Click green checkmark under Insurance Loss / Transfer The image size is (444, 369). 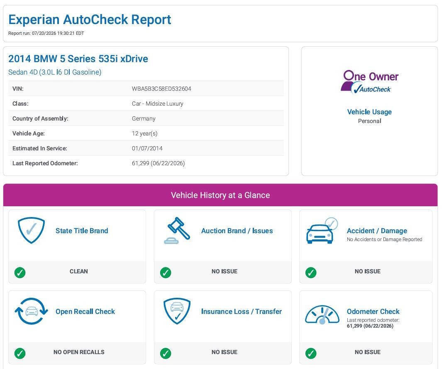(x=166, y=353)
